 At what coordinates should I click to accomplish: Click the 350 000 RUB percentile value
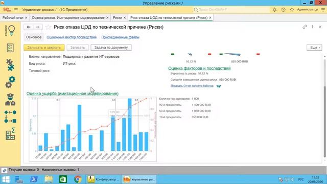pos(200,117)
